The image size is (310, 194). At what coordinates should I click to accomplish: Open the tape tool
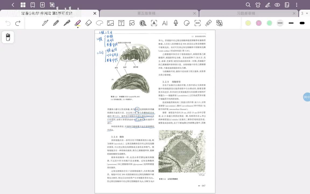click(x=143, y=23)
